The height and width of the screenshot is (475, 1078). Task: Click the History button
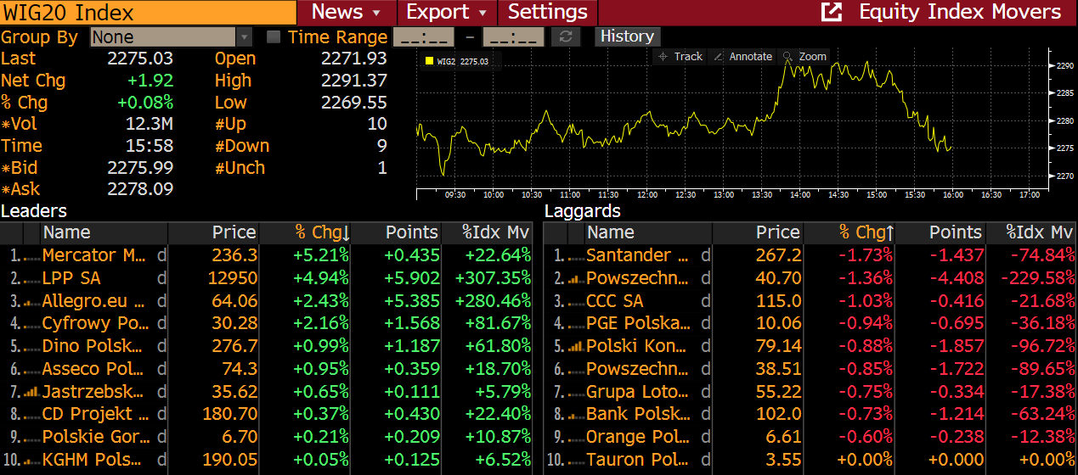point(627,36)
